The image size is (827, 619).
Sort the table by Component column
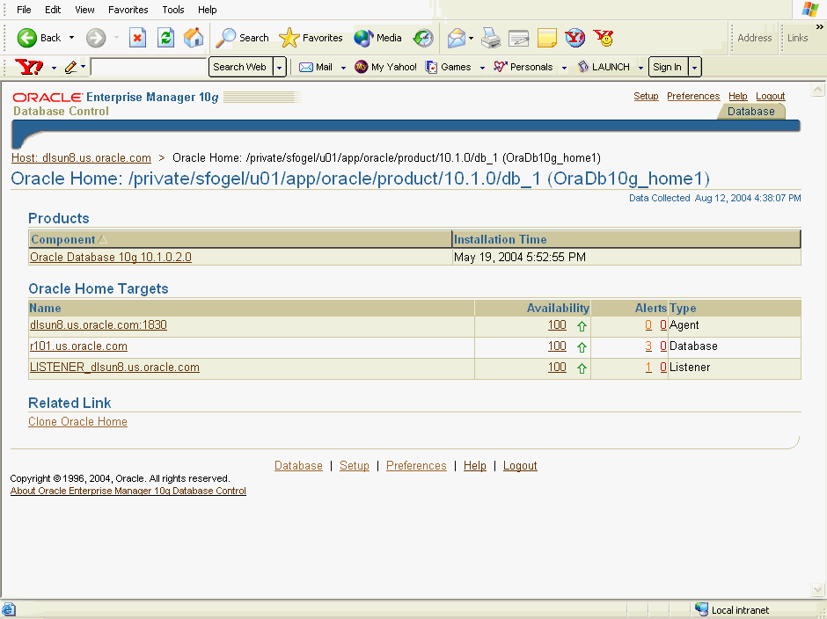63,239
